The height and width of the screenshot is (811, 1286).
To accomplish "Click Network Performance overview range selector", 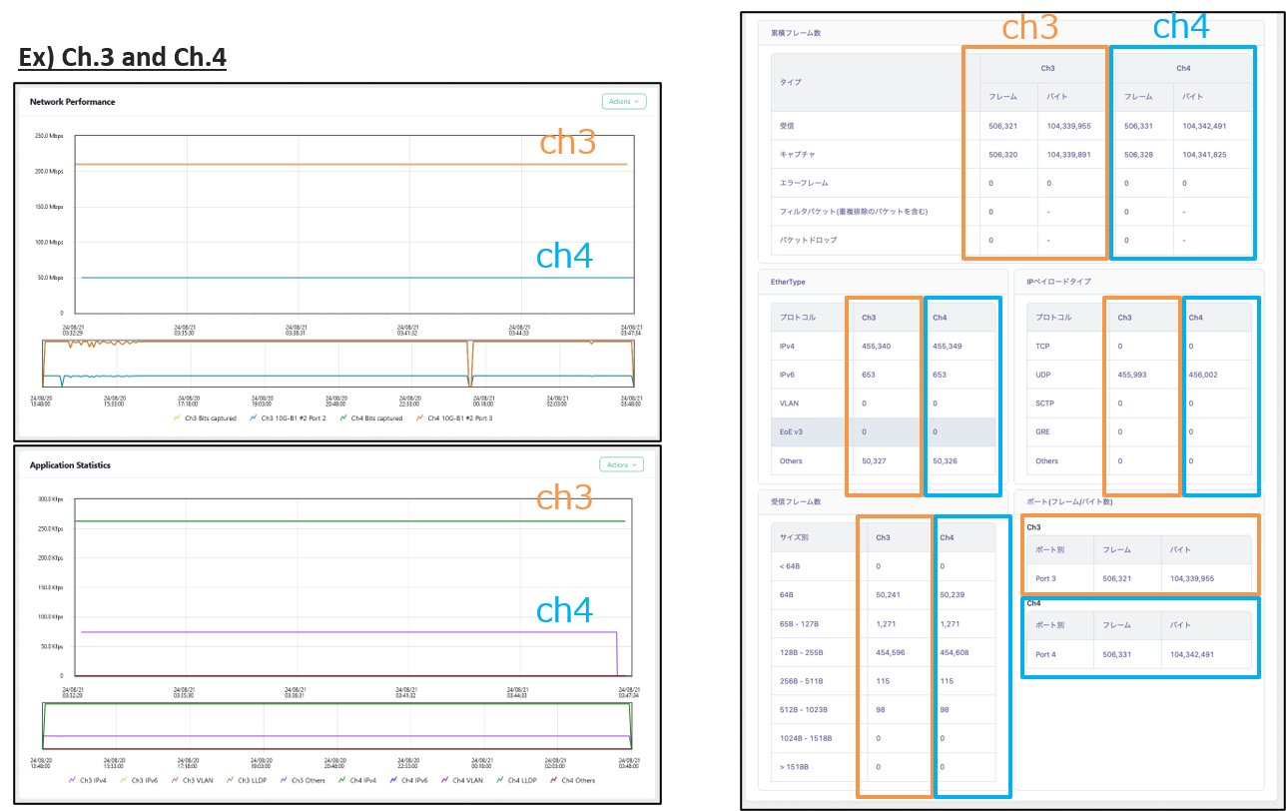I will (x=337, y=364).
